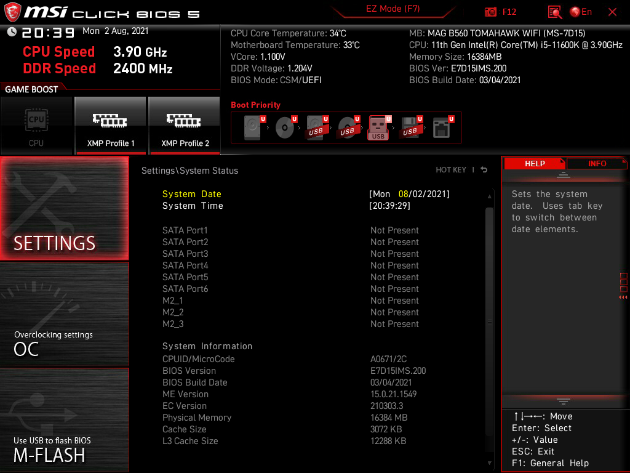Screen dimensions: 630x473
Task: Enable XMP Profile 1
Action: [110, 126]
